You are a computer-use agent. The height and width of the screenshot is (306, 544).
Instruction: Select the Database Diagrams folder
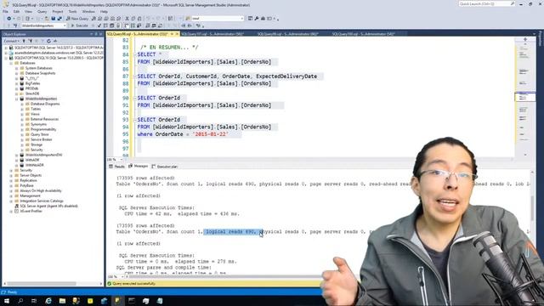tap(45, 104)
